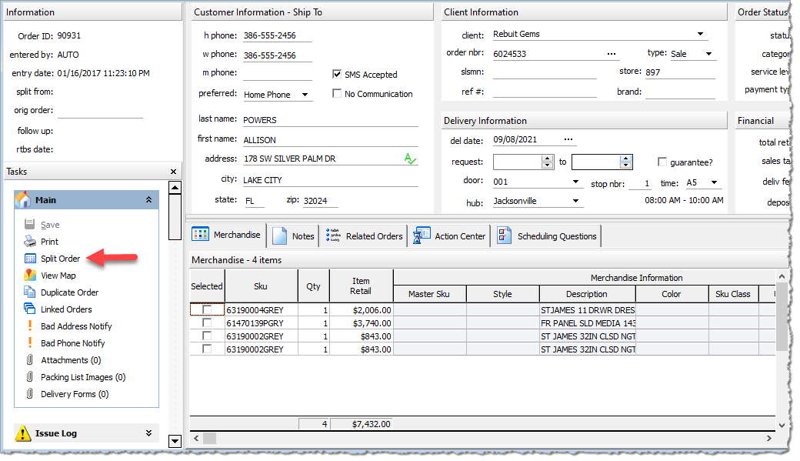Select the 63190004GREY item checkbox
This screenshot has height=461, width=800.
click(207, 309)
